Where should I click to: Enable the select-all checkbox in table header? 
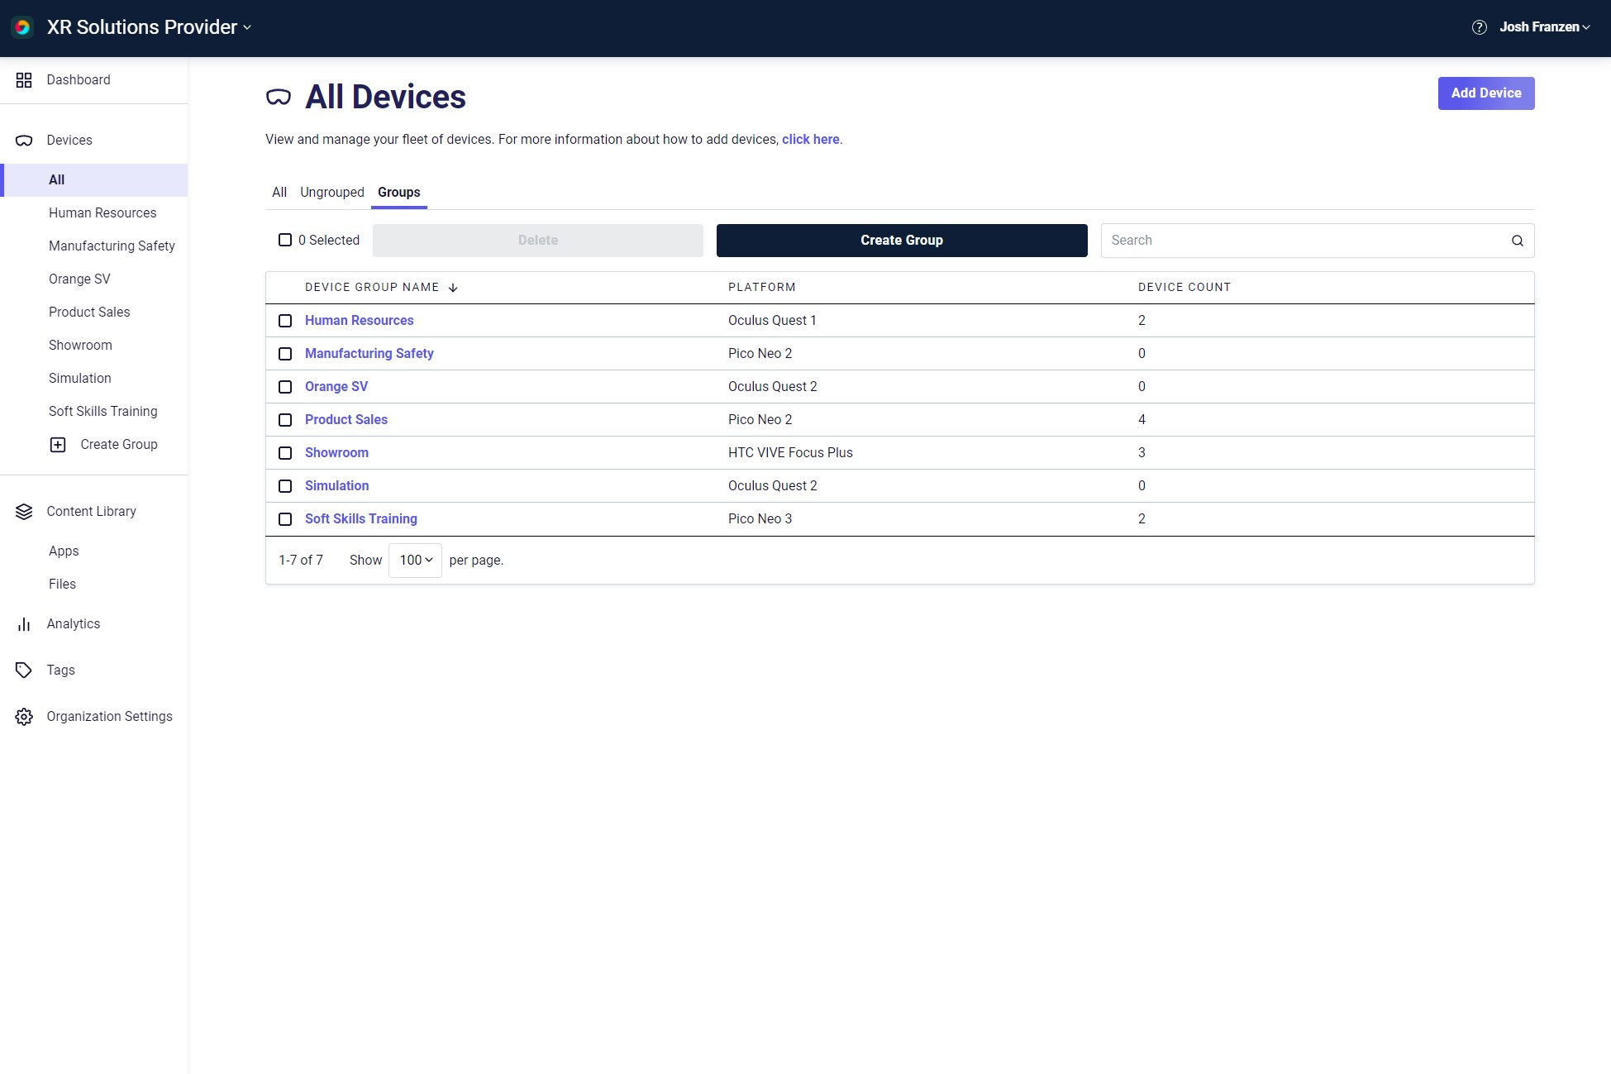click(x=285, y=240)
